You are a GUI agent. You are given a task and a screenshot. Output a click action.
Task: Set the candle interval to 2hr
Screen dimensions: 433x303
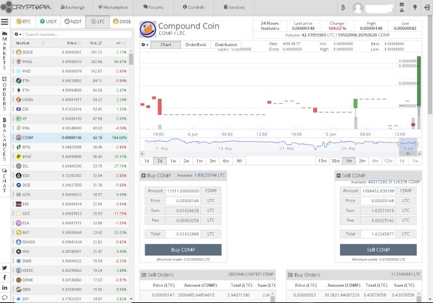pos(362,161)
